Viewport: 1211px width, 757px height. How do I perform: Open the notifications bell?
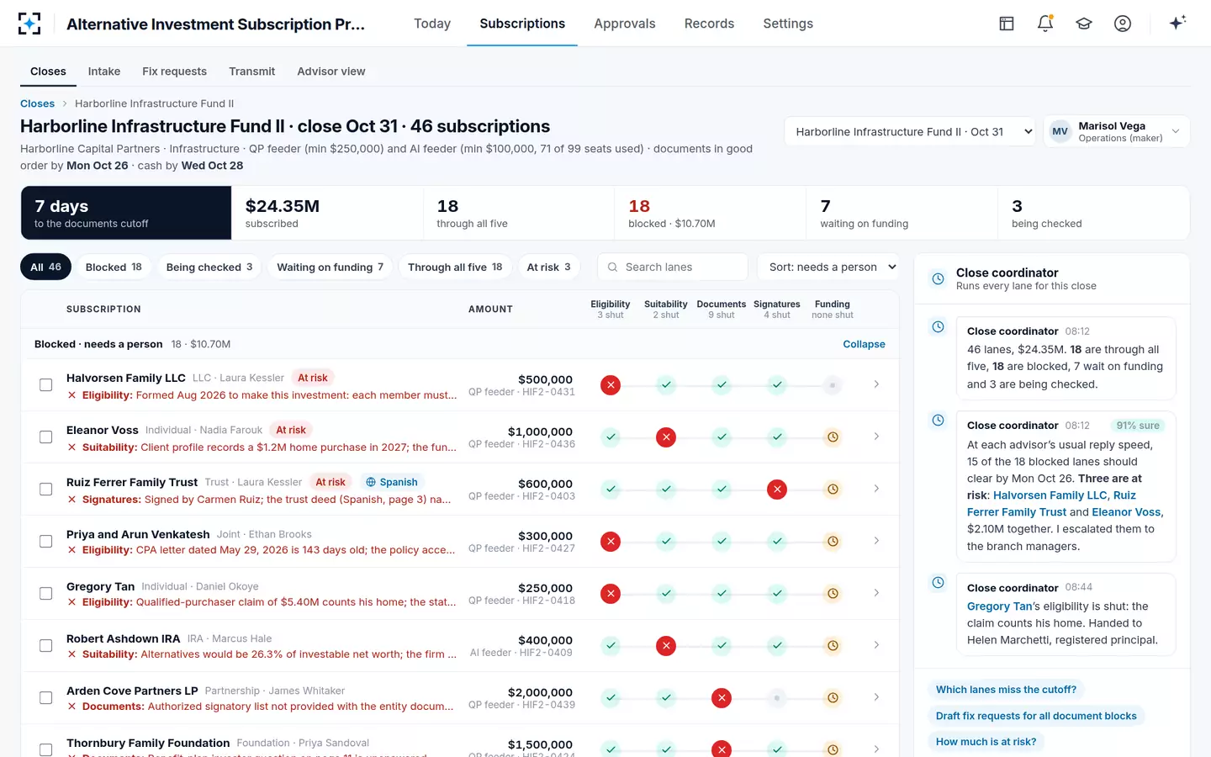click(x=1045, y=24)
